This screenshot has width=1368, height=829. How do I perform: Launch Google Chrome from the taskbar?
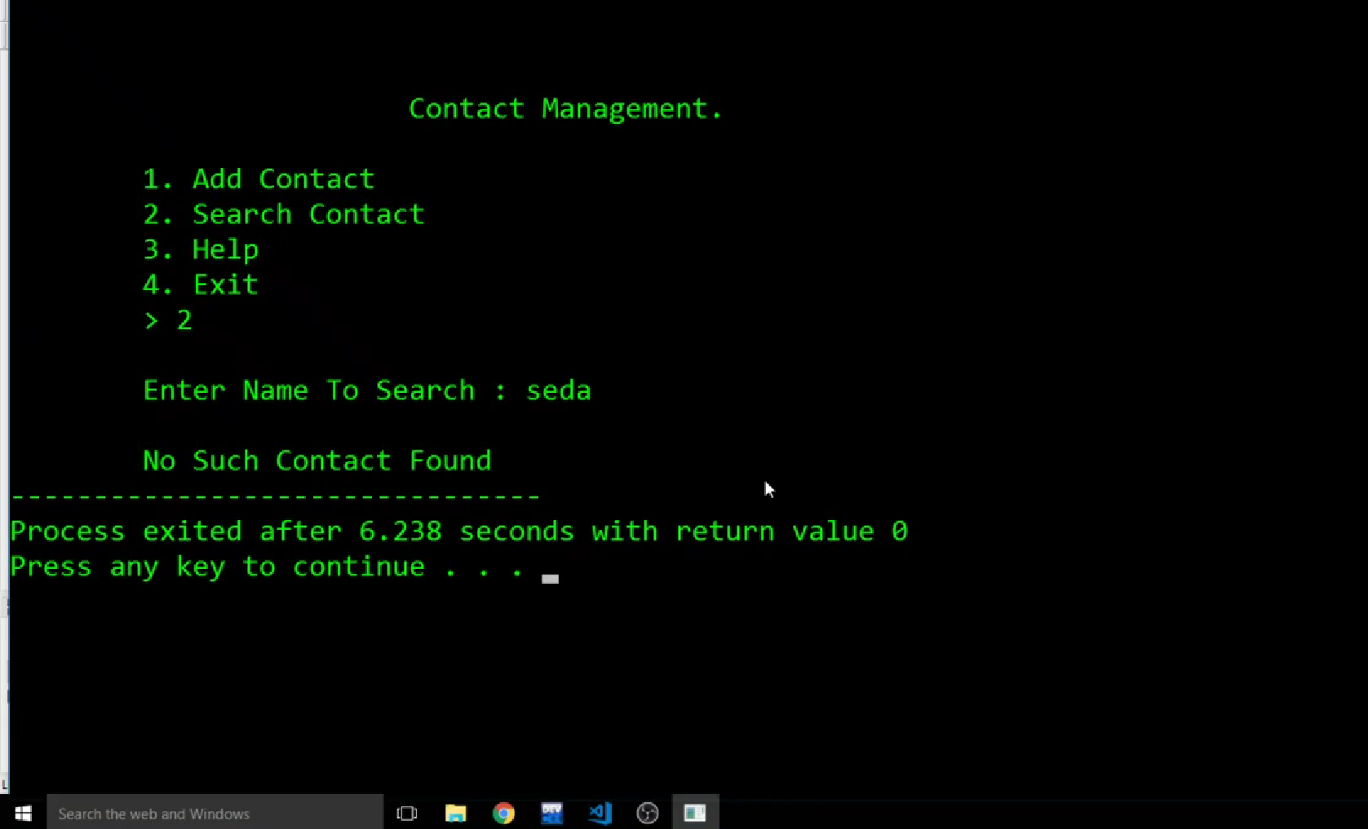click(503, 813)
